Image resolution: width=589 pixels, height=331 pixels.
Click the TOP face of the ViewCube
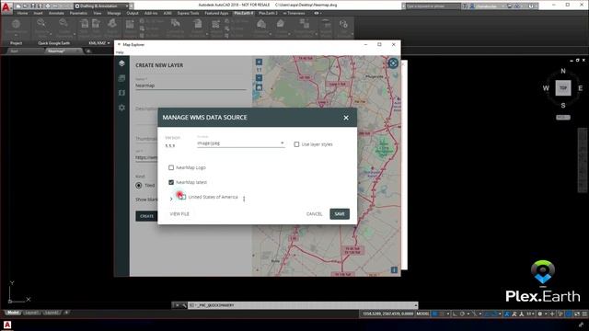pyautogui.click(x=563, y=88)
